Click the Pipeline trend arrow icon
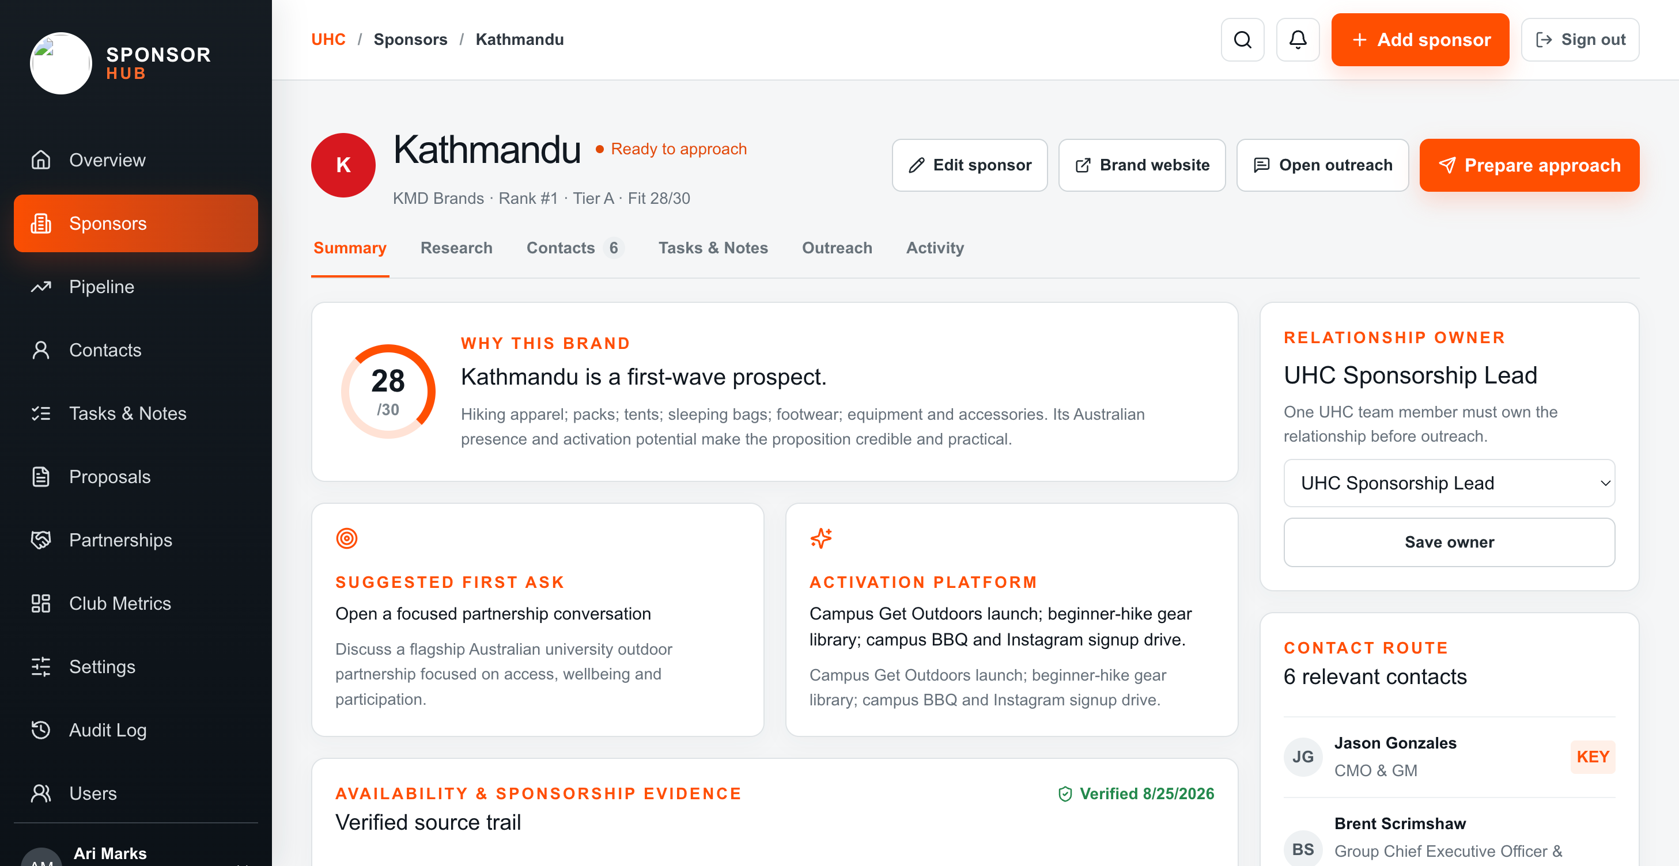The height and width of the screenshot is (866, 1679). 41,287
